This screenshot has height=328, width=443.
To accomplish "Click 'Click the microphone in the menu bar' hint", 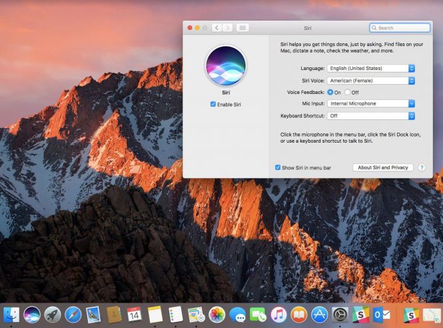I will click(350, 138).
